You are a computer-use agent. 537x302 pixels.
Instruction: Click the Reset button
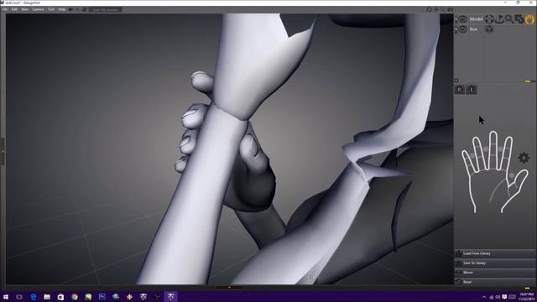tap(495, 282)
